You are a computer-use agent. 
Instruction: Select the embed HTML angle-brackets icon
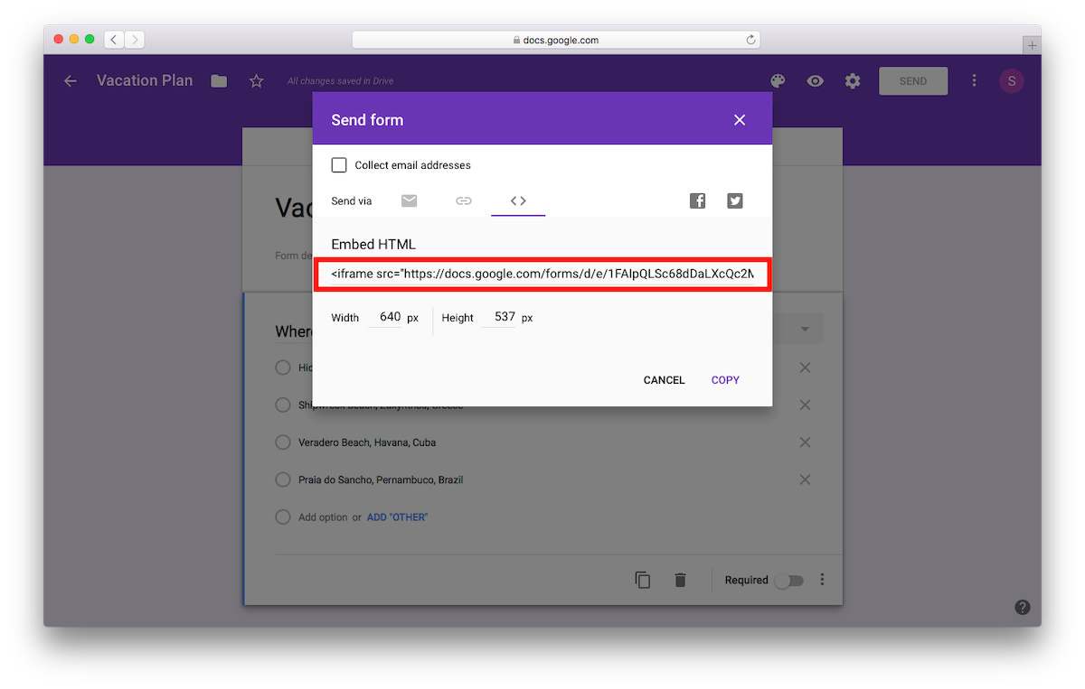[x=517, y=200]
